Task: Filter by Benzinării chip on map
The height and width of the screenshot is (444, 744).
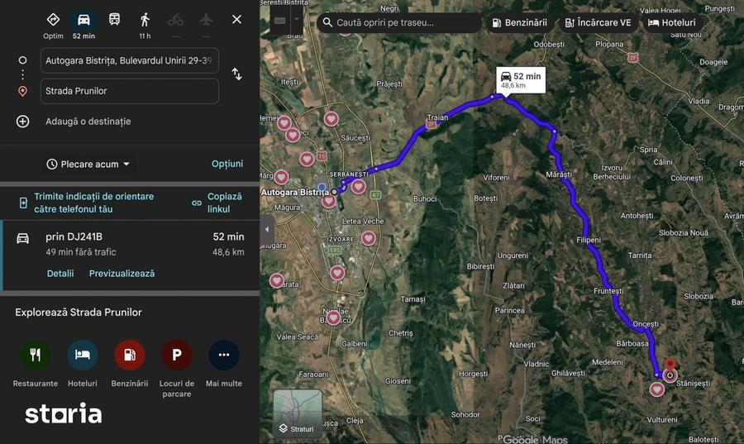Action: point(520,22)
